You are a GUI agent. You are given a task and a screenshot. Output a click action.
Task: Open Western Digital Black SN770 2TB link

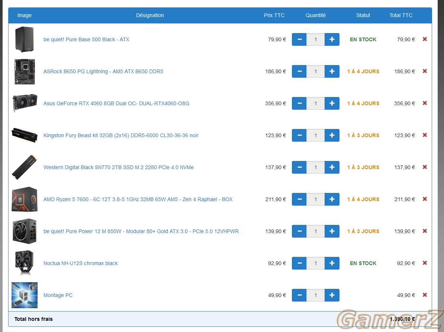click(x=119, y=167)
